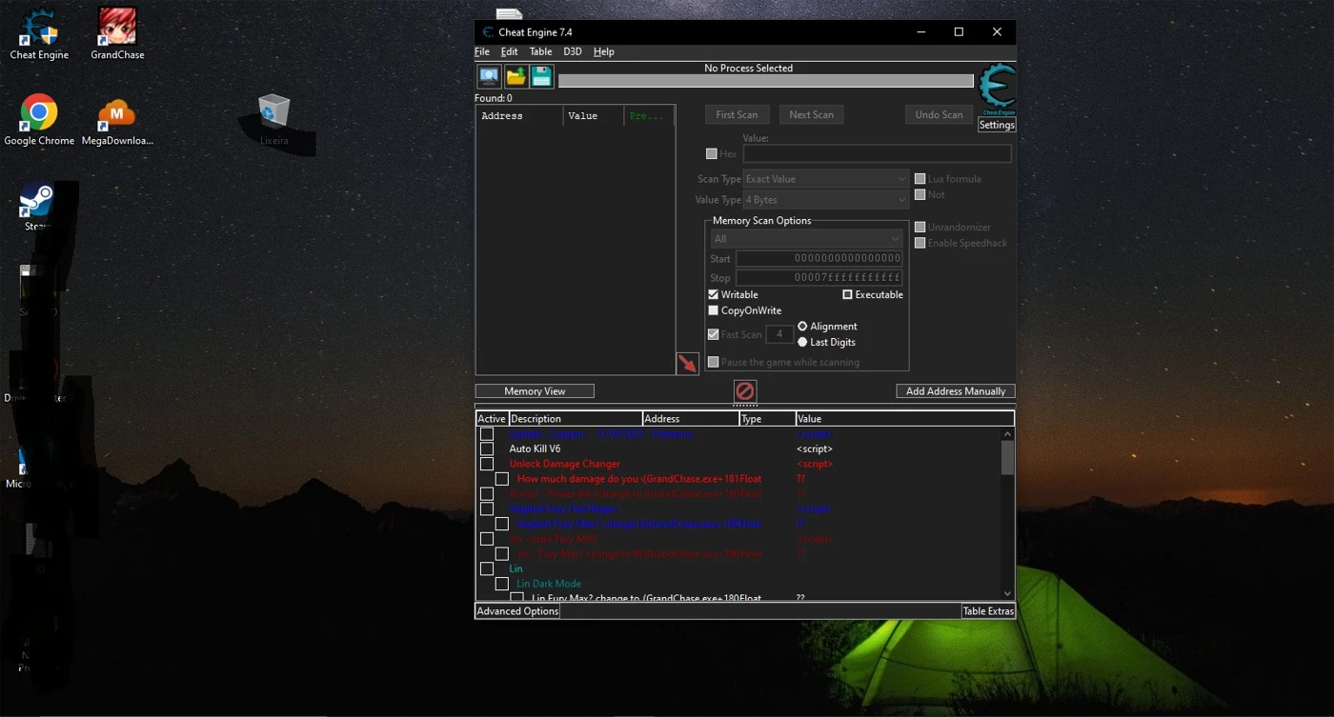Click the Active column header

[x=492, y=419]
